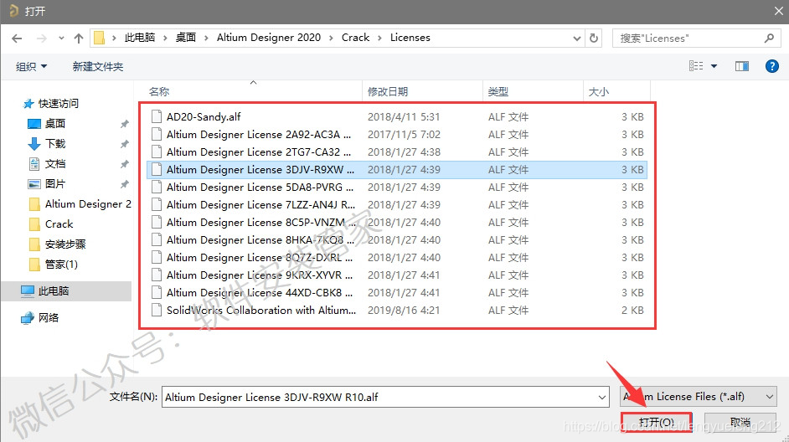Image resolution: width=789 pixels, height=442 pixels.
Task: Sort by the 修改日期 column header
Action: point(388,91)
